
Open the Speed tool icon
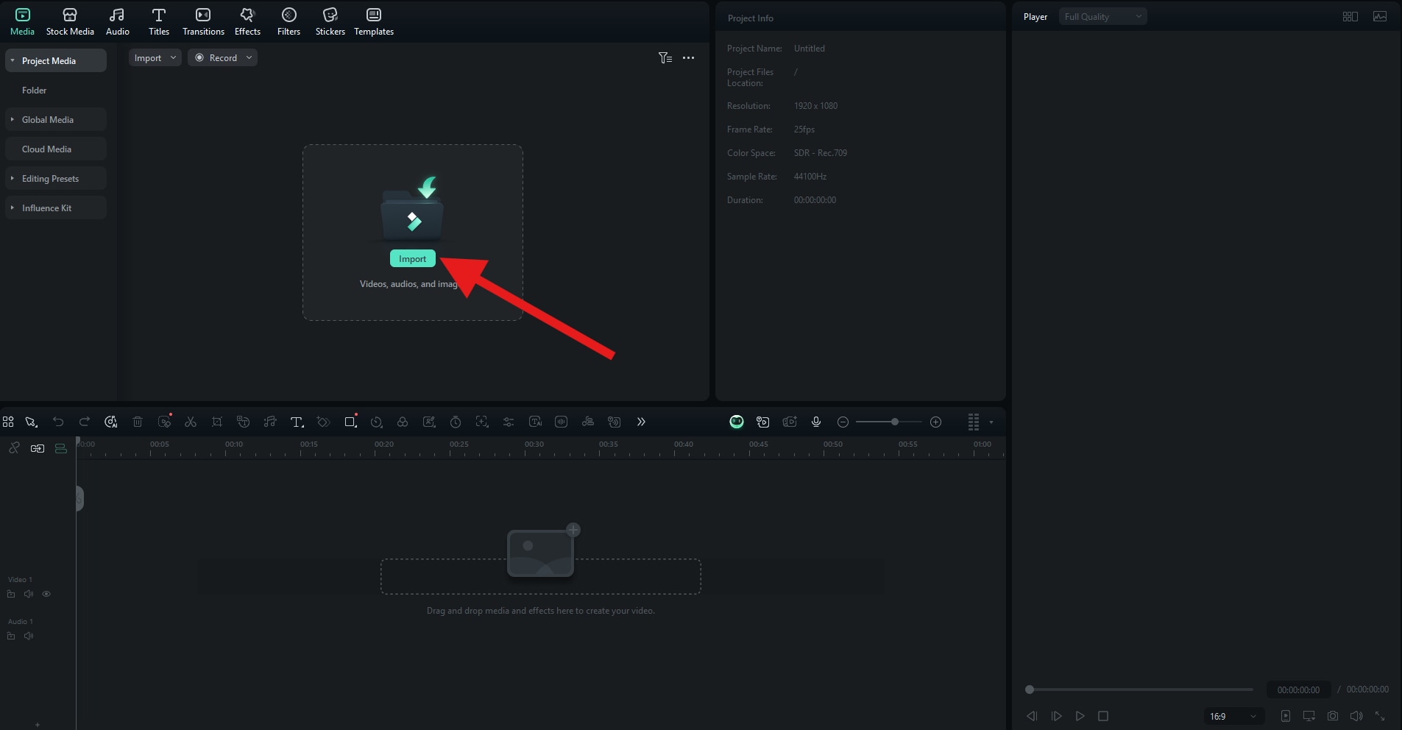pos(376,422)
